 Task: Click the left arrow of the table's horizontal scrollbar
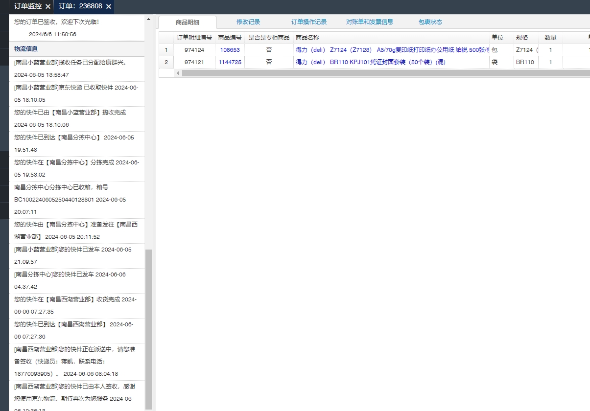[178, 73]
